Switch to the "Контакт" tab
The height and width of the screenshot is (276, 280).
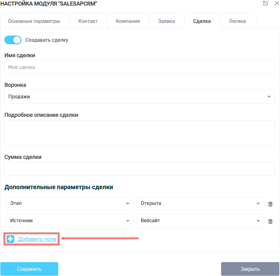click(88, 21)
